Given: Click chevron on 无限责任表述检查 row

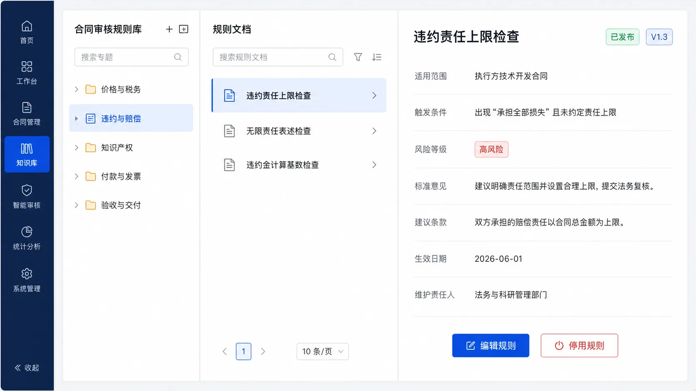Looking at the screenshot, I should click(374, 131).
